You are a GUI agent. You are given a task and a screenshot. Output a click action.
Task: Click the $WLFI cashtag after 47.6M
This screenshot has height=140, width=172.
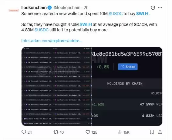[86, 24]
